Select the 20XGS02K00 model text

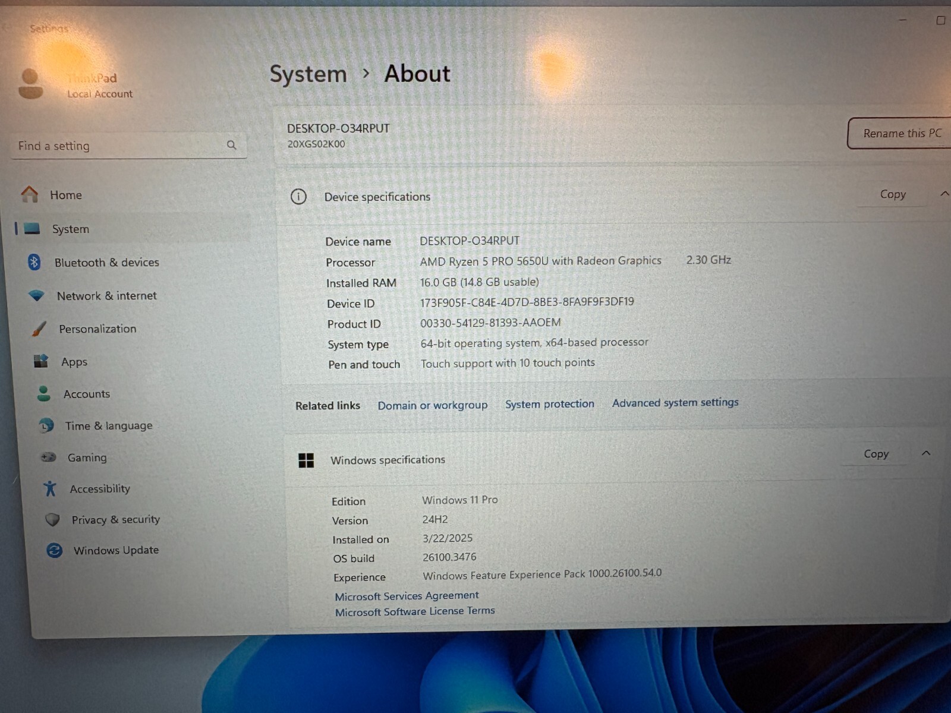pyautogui.click(x=316, y=144)
